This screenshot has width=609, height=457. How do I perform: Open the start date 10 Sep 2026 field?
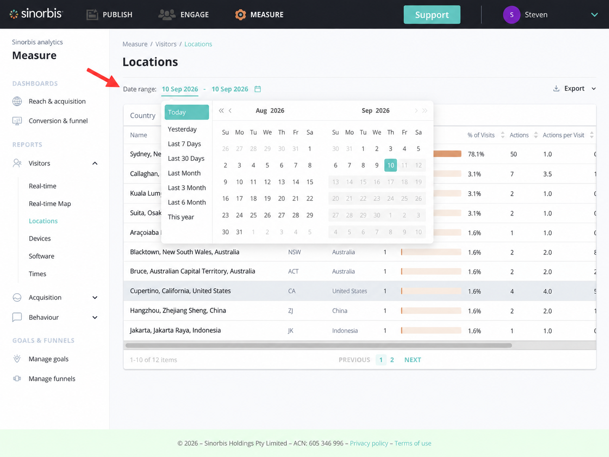click(180, 89)
